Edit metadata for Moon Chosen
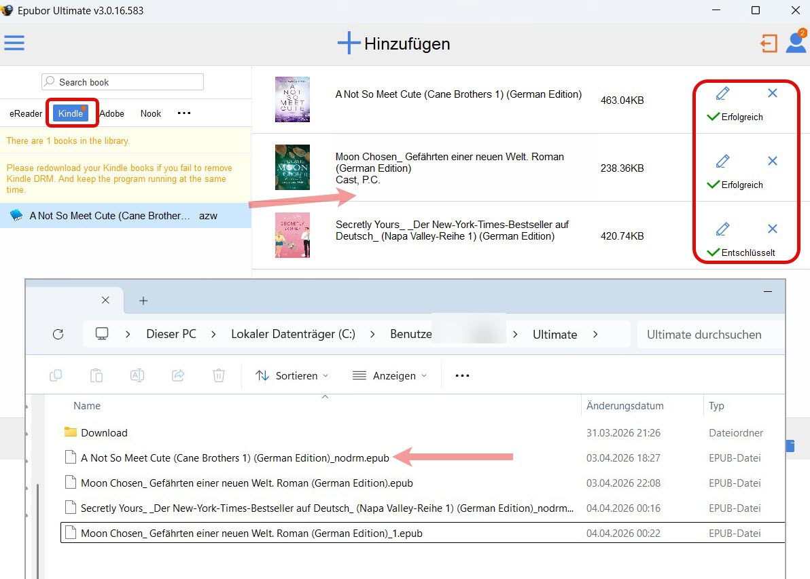This screenshot has height=579, width=810. tap(723, 162)
